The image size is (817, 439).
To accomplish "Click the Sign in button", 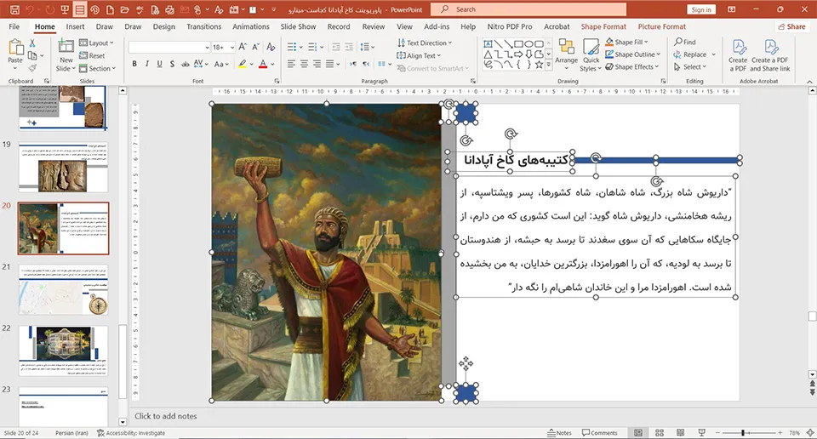I will point(701,9).
